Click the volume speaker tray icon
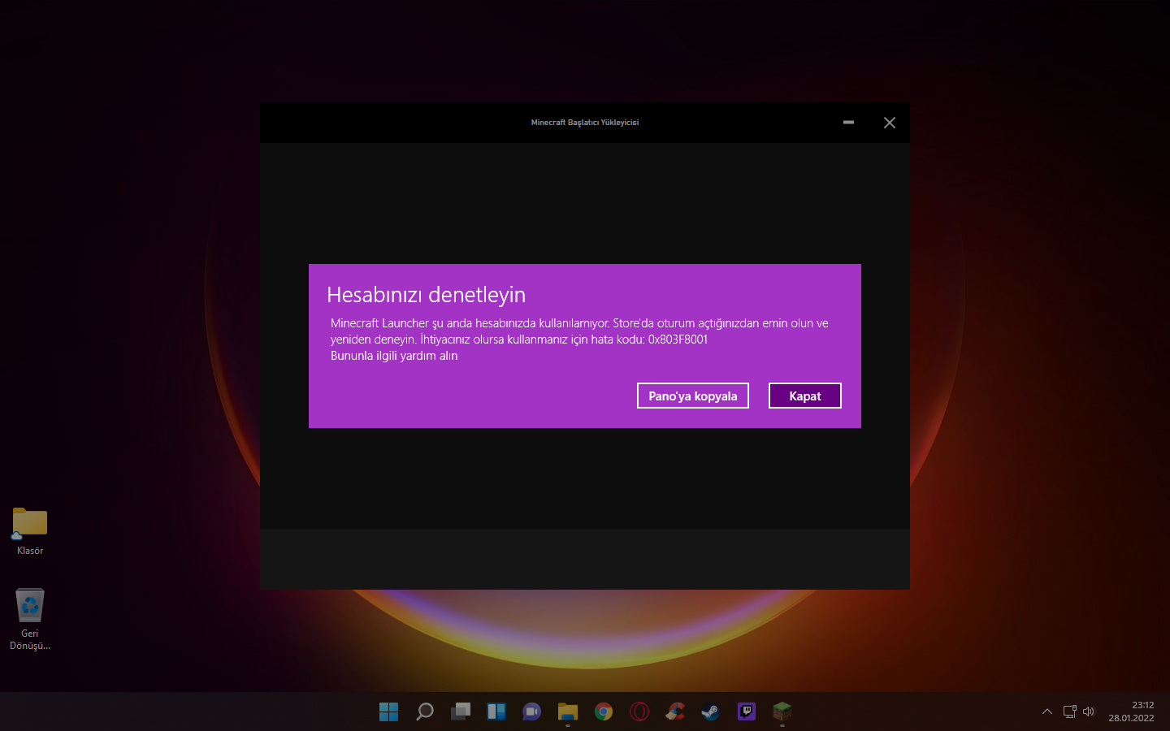This screenshot has width=1170, height=731. point(1089,712)
